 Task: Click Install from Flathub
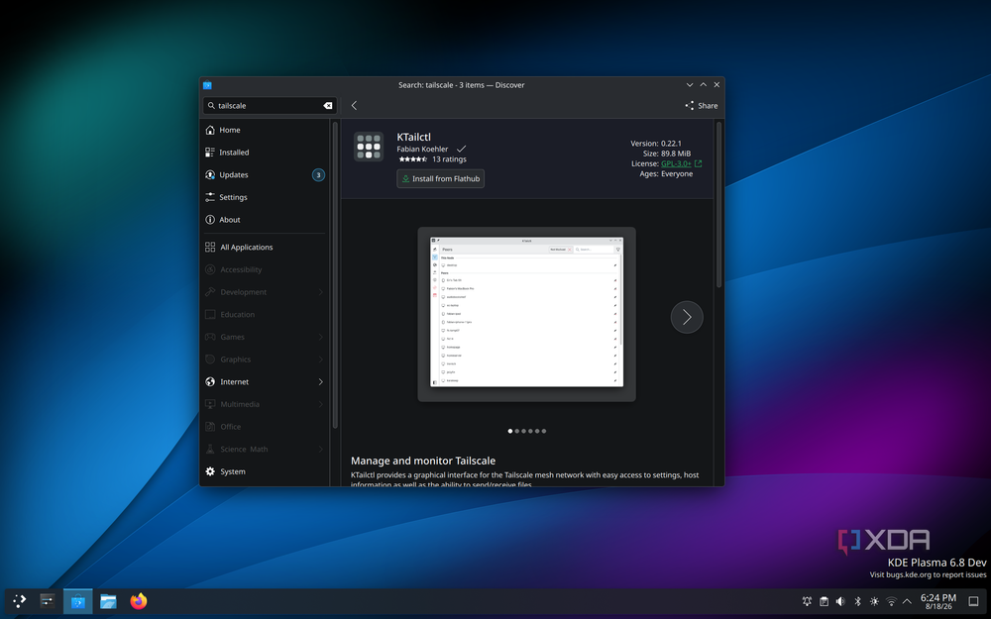441,178
